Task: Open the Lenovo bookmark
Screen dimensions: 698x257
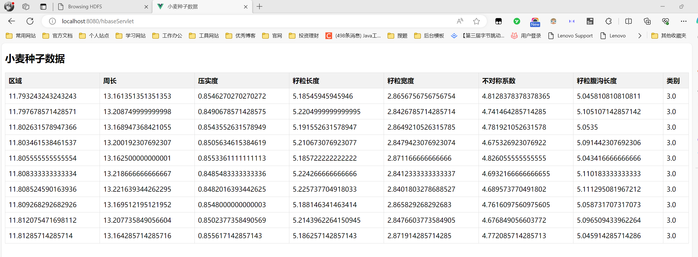Action: 613,35
